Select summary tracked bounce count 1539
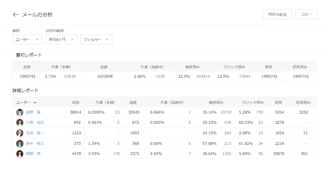The image size is (331, 169). pyautogui.click(x=160, y=76)
